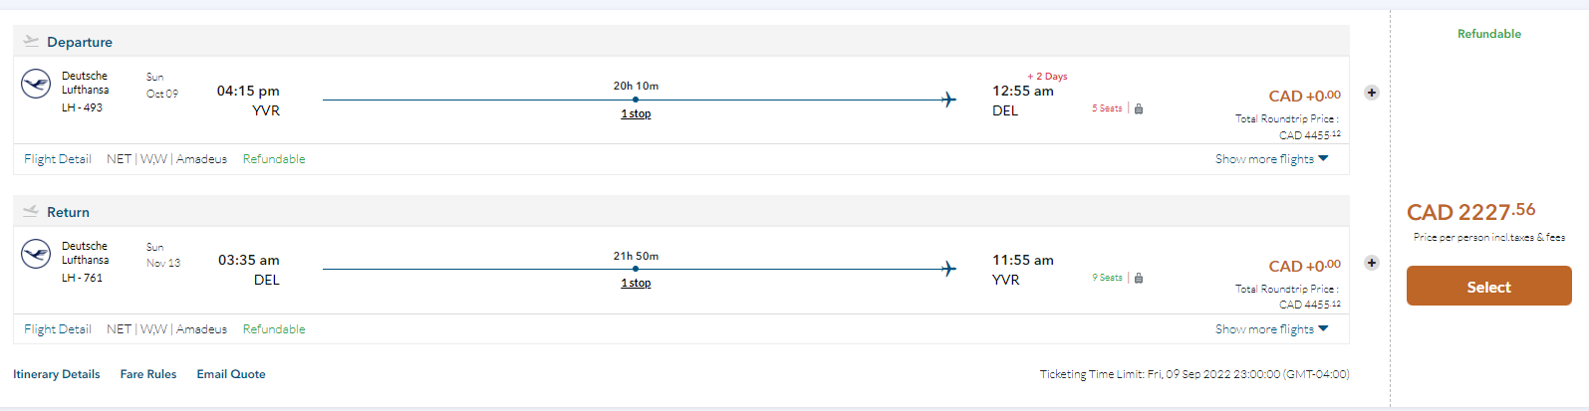1589x411 pixels.
Task: Click the baggage icon beside 9 Seats
Action: 1139,278
